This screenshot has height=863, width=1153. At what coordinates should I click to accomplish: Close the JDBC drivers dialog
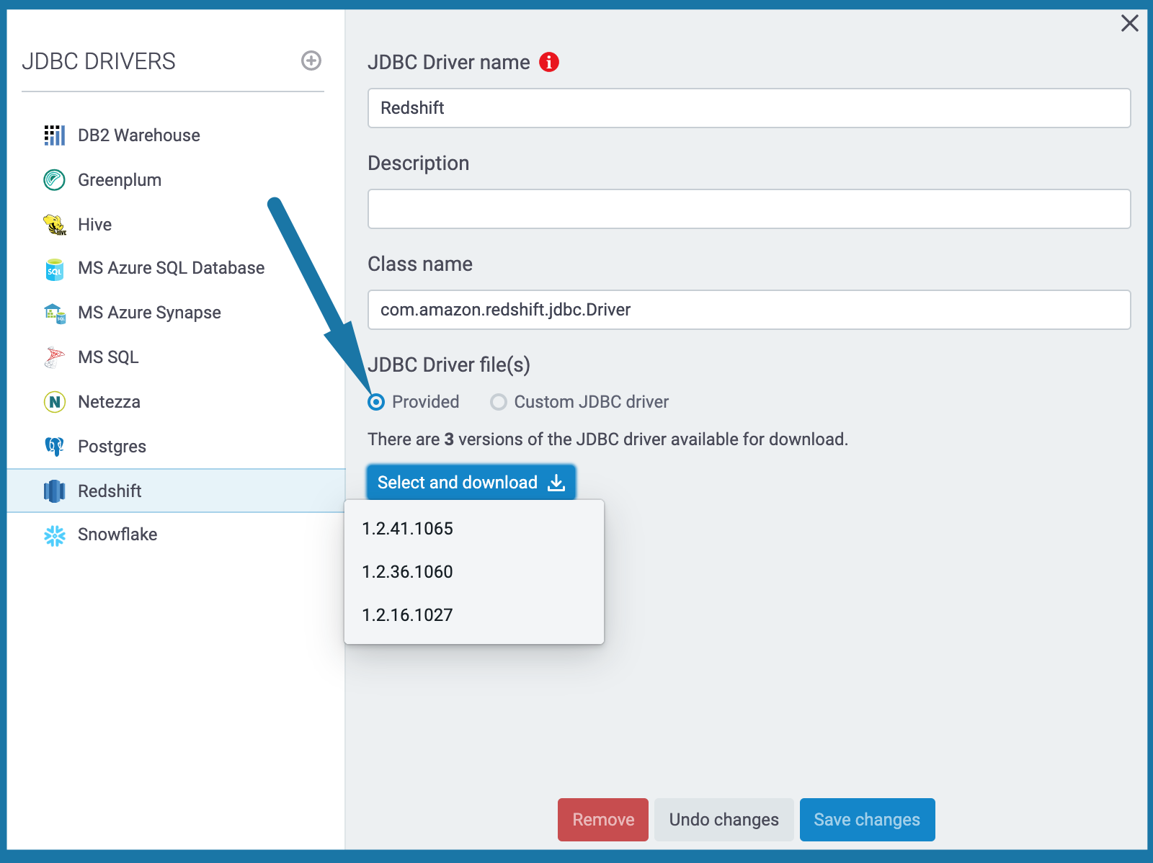pyautogui.click(x=1130, y=23)
